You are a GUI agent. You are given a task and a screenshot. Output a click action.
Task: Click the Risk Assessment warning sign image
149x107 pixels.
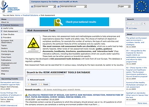[33, 44]
